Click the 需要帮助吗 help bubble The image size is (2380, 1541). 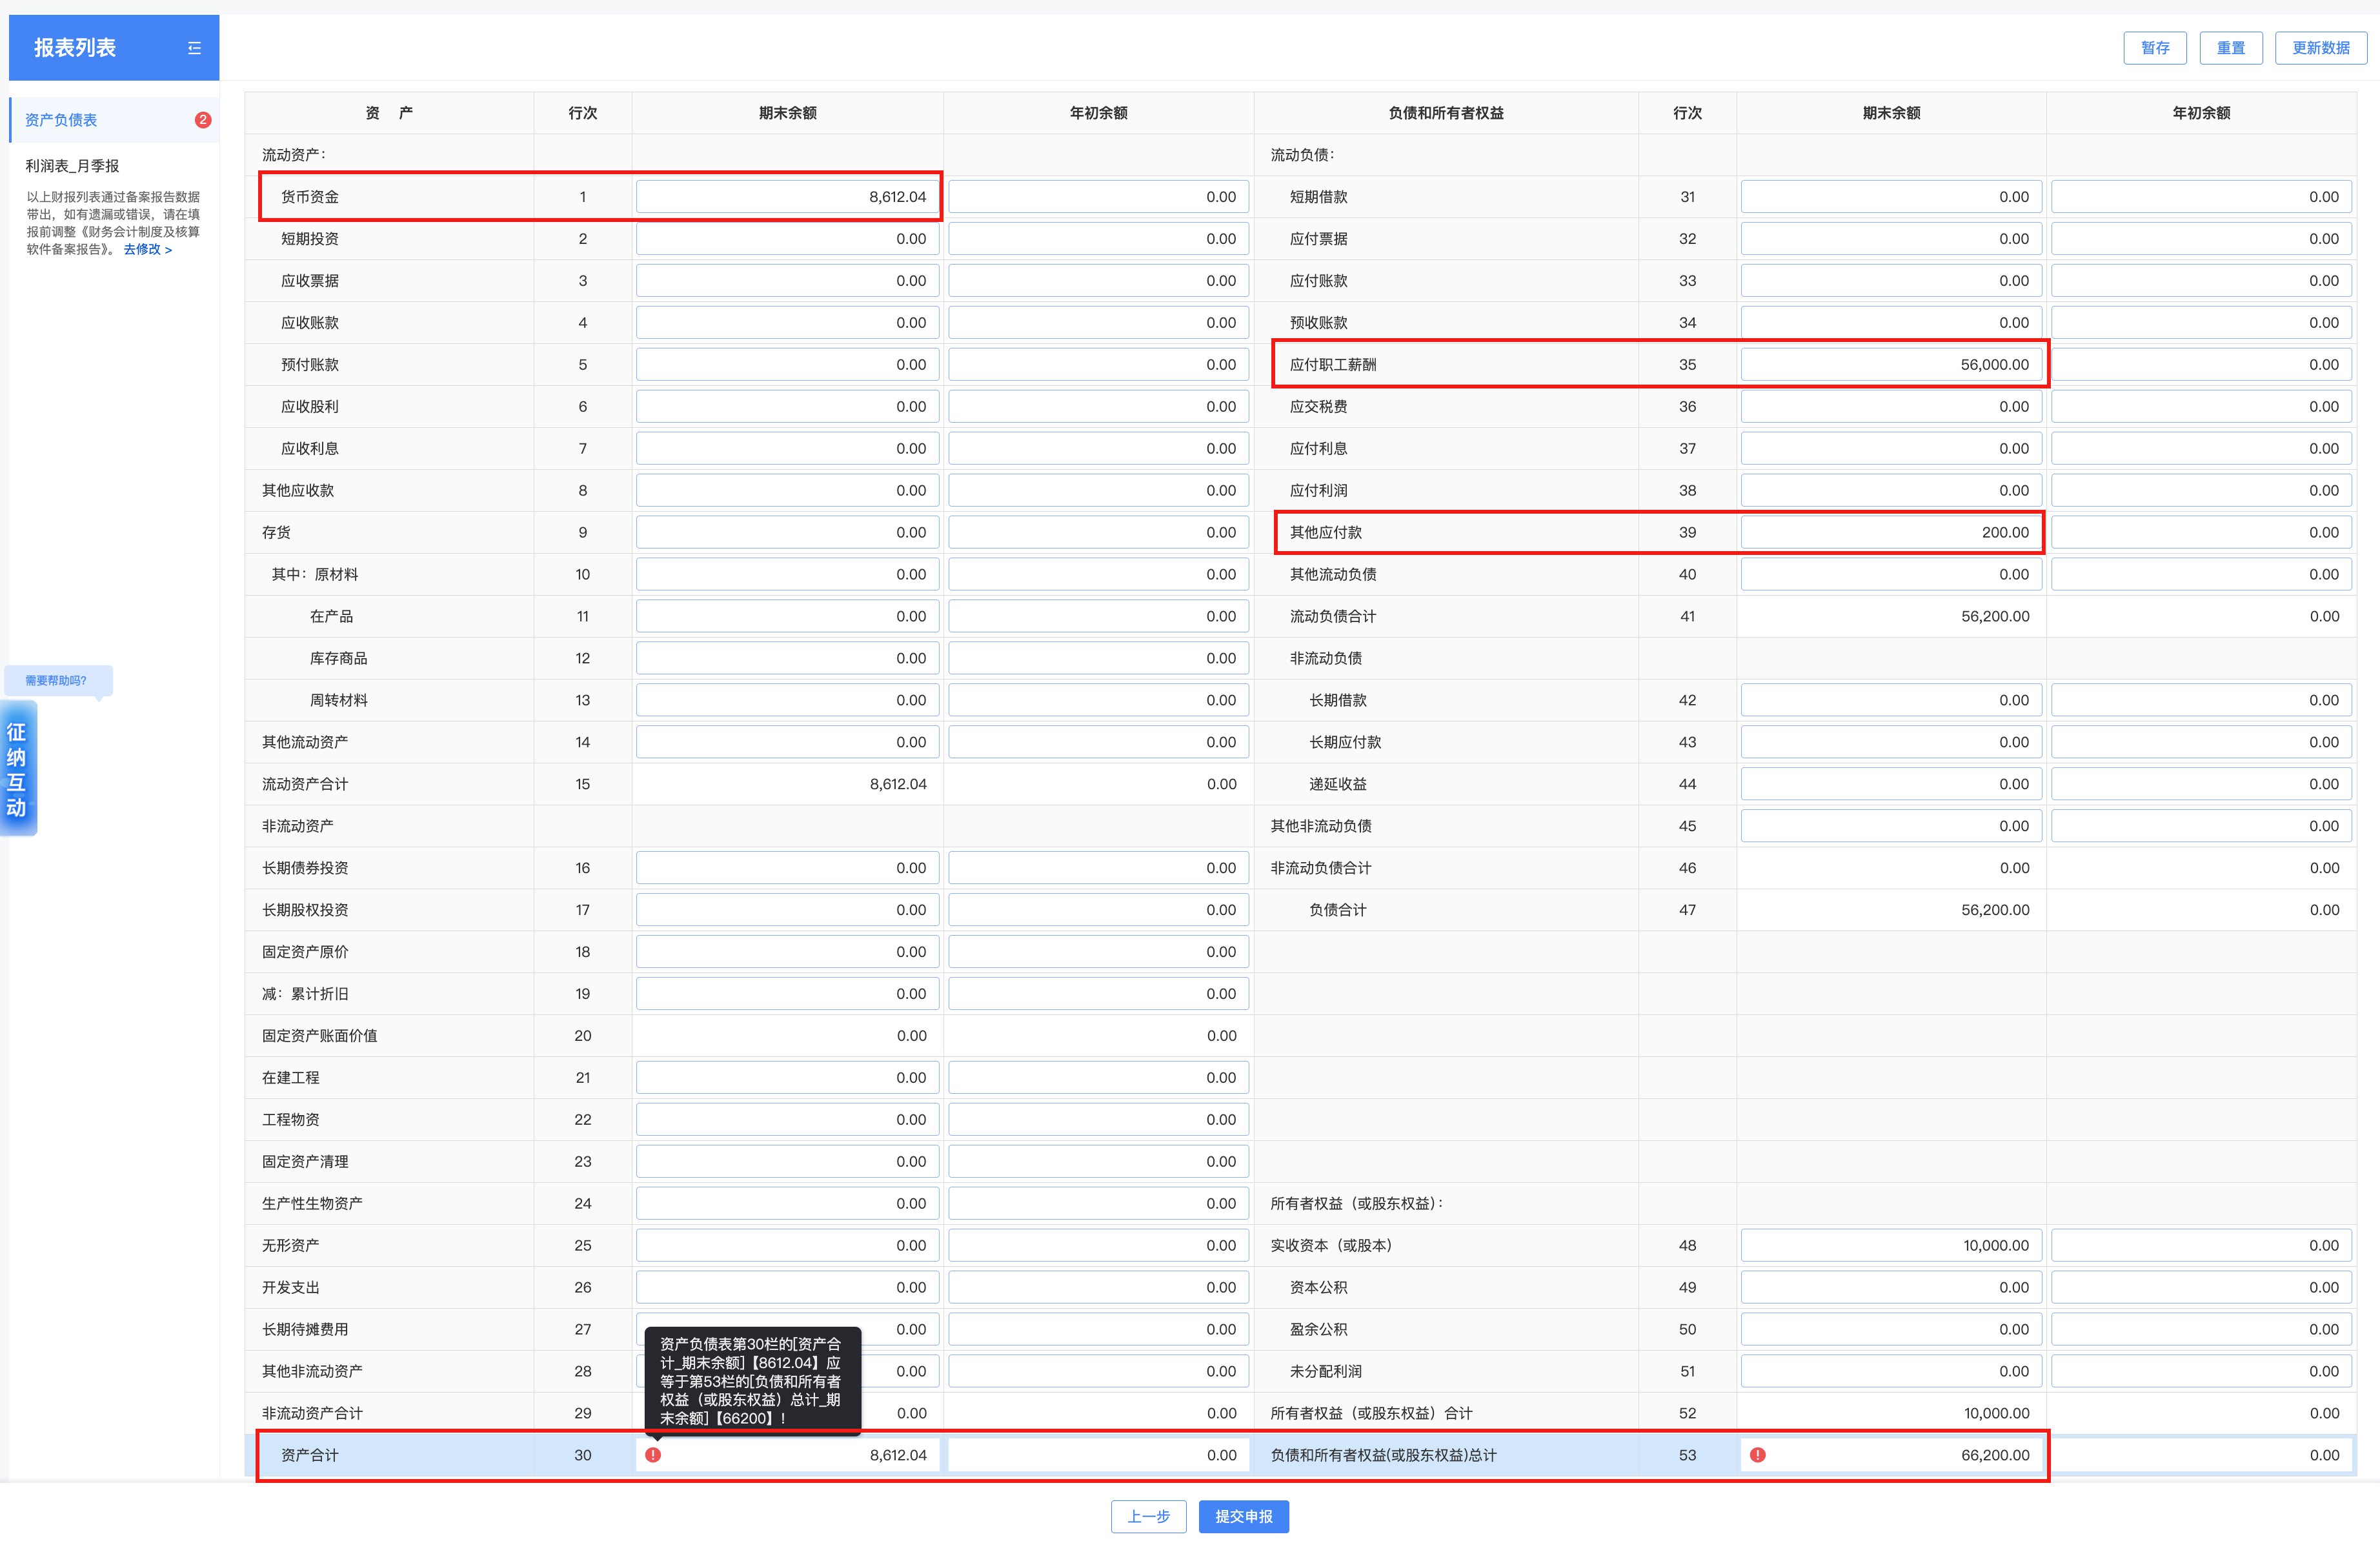click(x=57, y=680)
